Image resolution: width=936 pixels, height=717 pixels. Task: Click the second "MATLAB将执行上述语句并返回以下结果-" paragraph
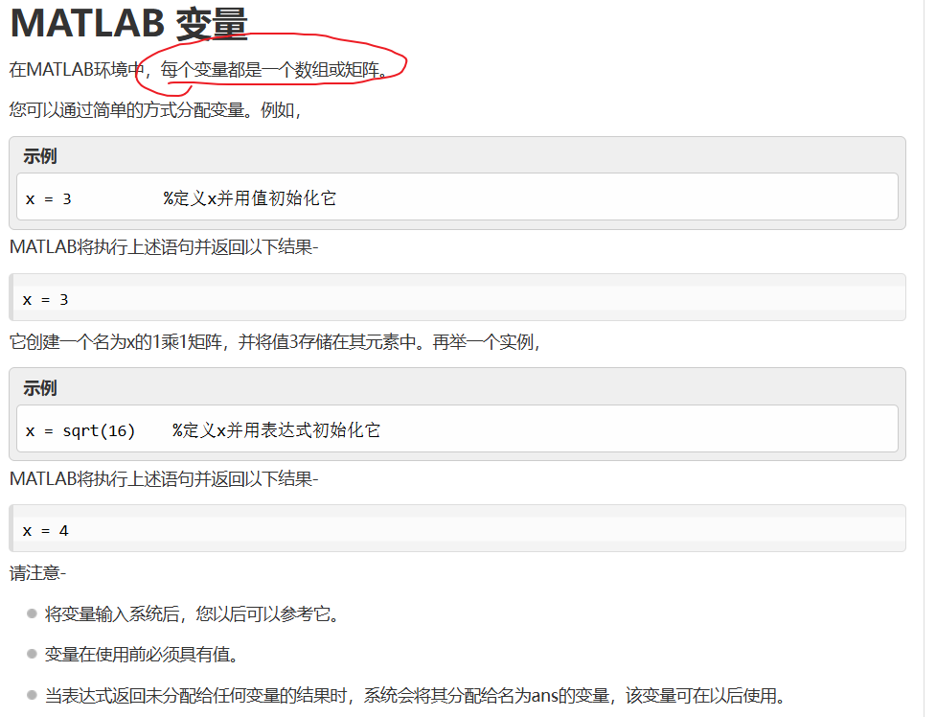click(164, 478)
